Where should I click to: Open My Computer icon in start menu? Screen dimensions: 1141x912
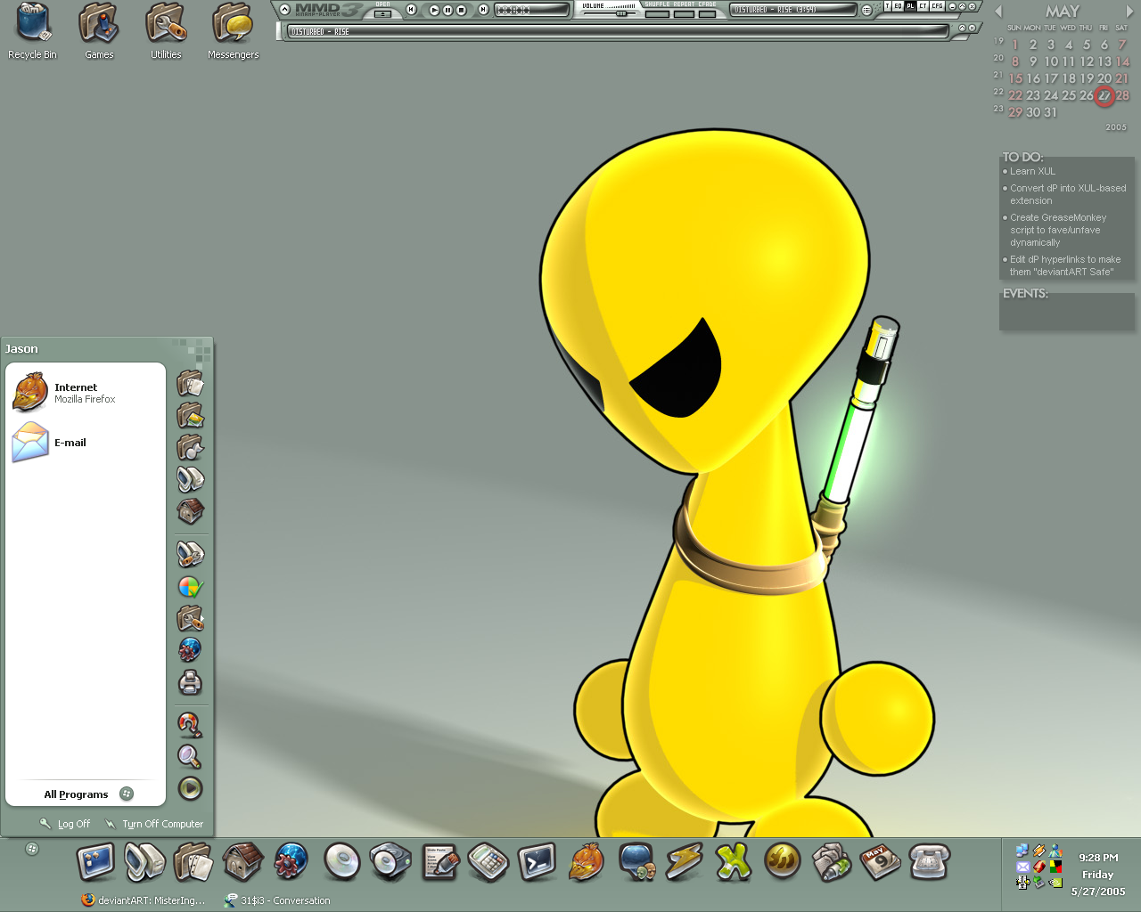190,479
